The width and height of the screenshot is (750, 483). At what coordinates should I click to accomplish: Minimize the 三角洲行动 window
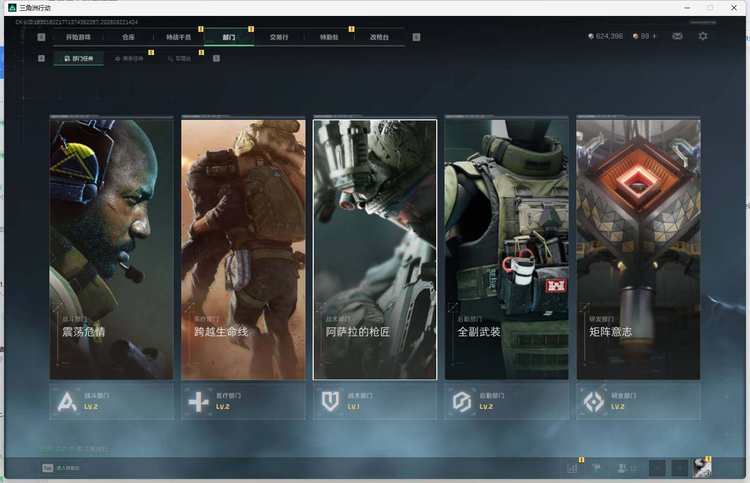click(687, 8)
